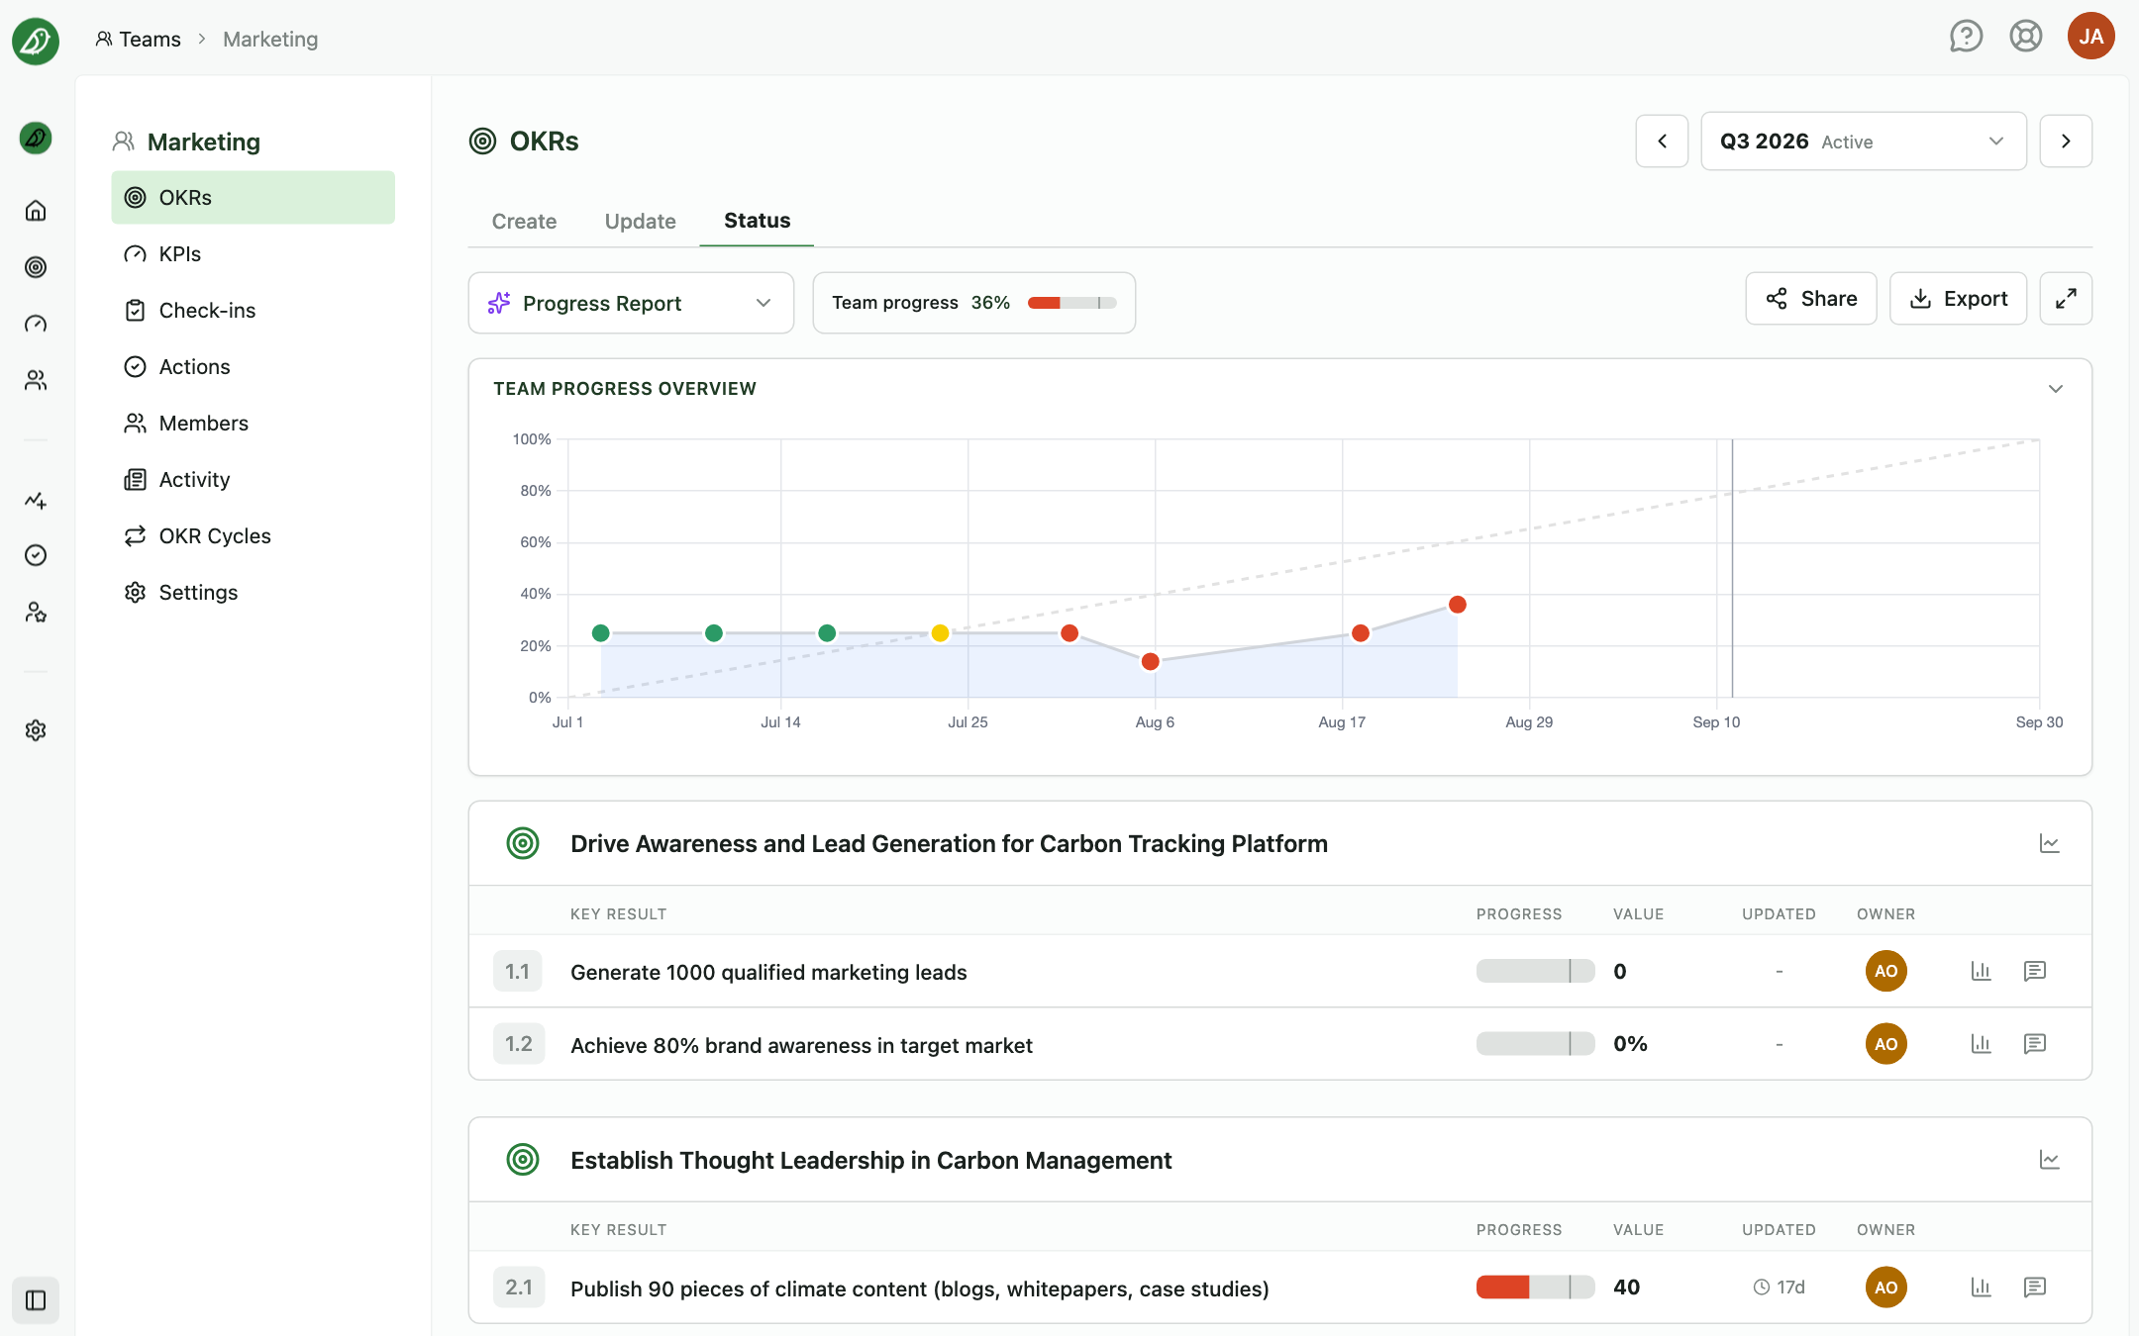The height and width of the screenshot is (1336, 2139).
Task: Click the last red data point at 36%
Action: [1457, 605]
